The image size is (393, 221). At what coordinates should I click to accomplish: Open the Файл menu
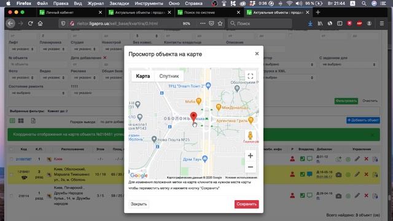pyautogui.click(x=42, y=4)
